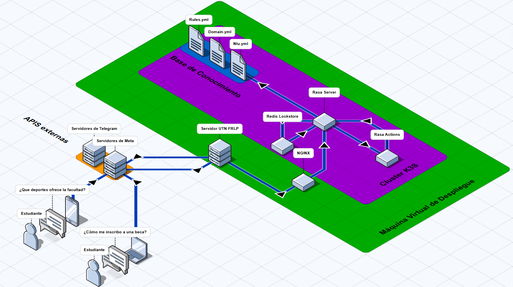Select the Rasa Server node icon
This screenshot has height=287, width=513.
pyautogui.click(x=324, y=122)
